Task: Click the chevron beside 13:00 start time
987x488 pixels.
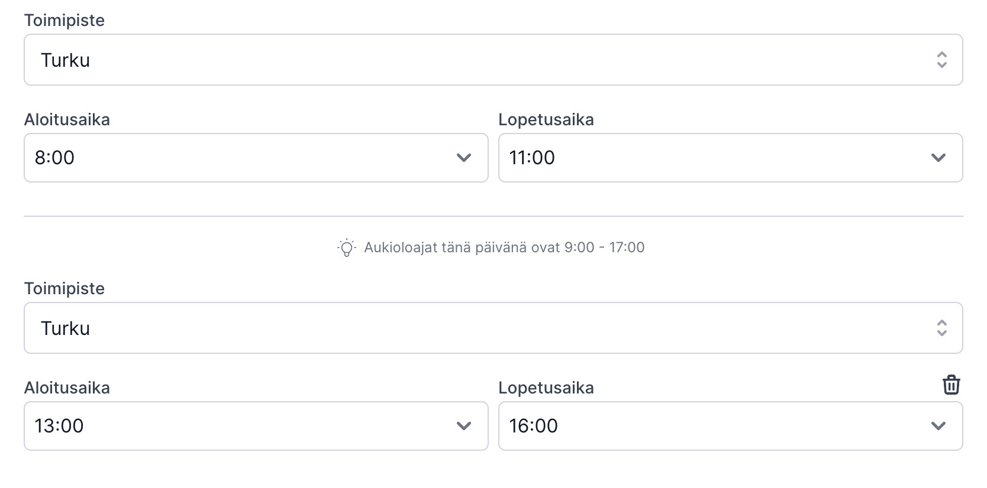Action: click(x=464, y=426)
